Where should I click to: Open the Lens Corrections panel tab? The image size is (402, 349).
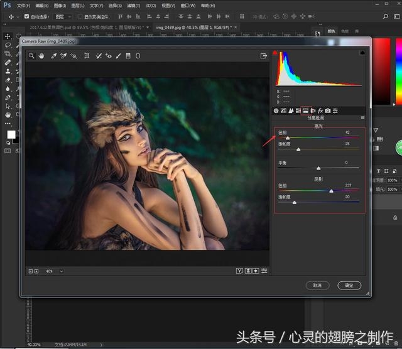pyautogui.click(x=313, y=110)
